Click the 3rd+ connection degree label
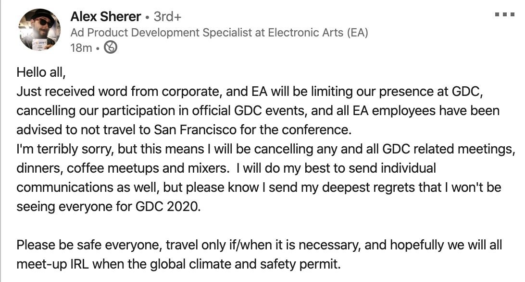This screenshot has height=282, width=525. tap(167, 16)
